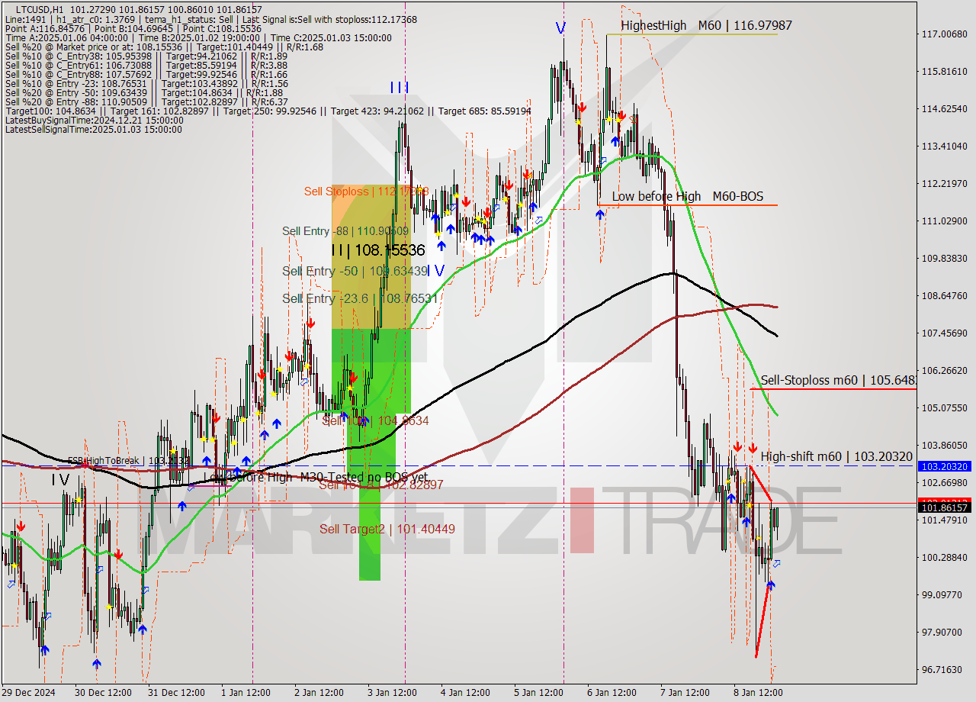The height and width of the screenshot is (702, 976).
Task: Click the 5 Jan 12:00 time axis label
Action: tap(538, 692)
